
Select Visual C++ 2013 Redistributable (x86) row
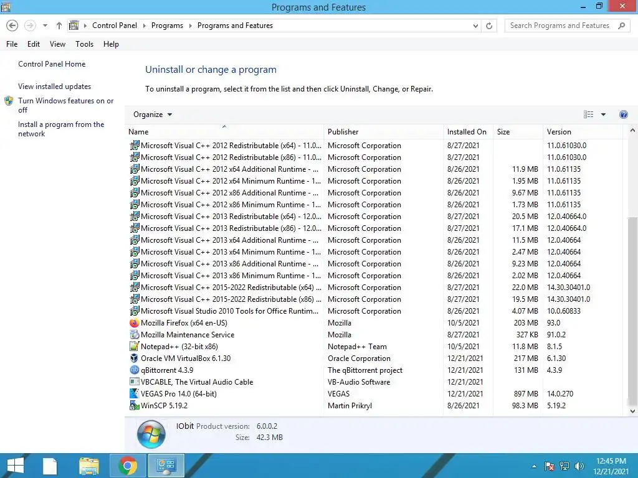click(374, 228)
